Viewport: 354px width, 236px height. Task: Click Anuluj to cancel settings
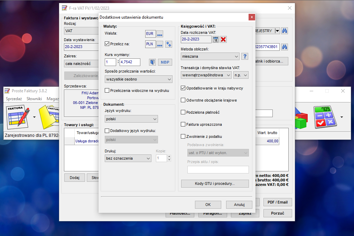tap(239, 205)
